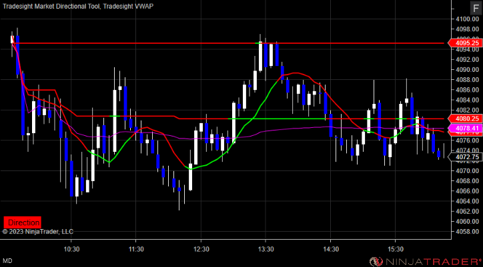Click the 4066.00 price axis label
483x267 pixels.
[x=467, y=191]
